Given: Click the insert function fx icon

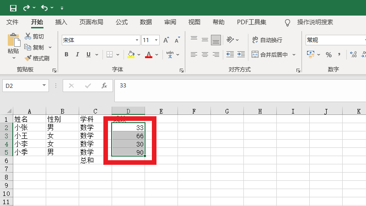Looking at the screenshot, I should coord(104,86).
